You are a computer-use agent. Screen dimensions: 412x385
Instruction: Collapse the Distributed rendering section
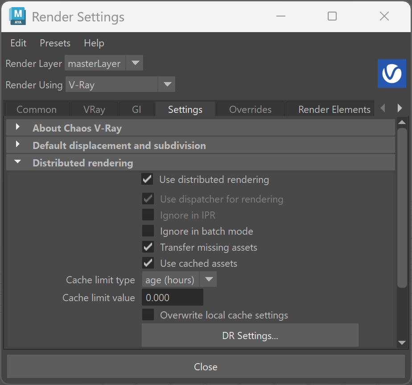pyautogui.click(x=201, y=162)
